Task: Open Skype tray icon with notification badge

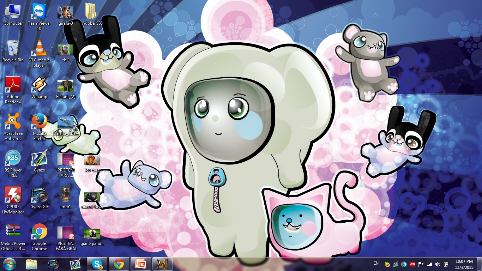Action: [387, 264]
